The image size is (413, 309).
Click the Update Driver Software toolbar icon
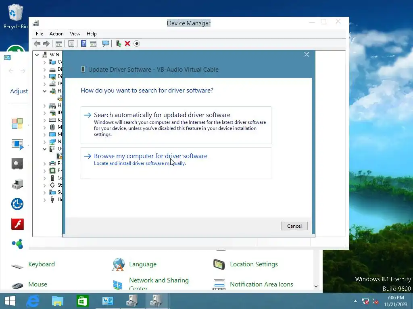[118, 43]
